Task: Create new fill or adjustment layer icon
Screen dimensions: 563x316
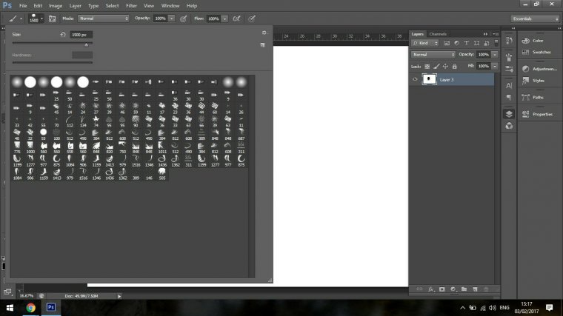Action: [x=453, y=289]
